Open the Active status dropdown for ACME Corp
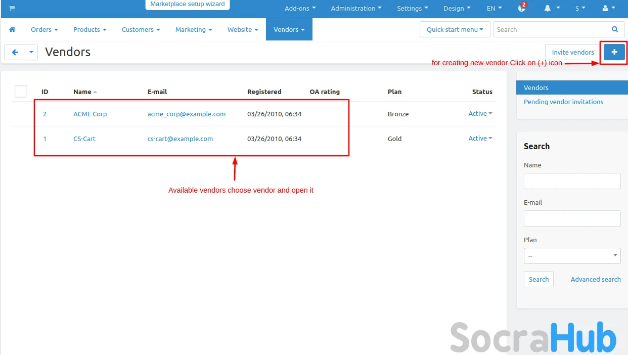 pos(480,114)
